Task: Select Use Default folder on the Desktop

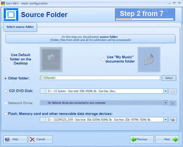Action: point(5,59)
